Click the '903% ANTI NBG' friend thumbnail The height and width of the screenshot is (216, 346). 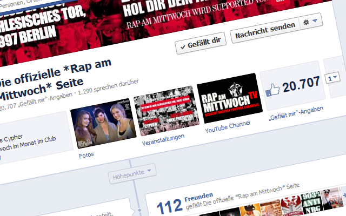(312, 203)
